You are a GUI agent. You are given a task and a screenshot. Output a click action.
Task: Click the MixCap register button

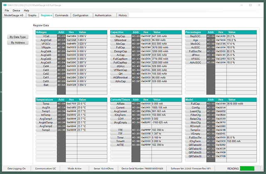[121, 44]
